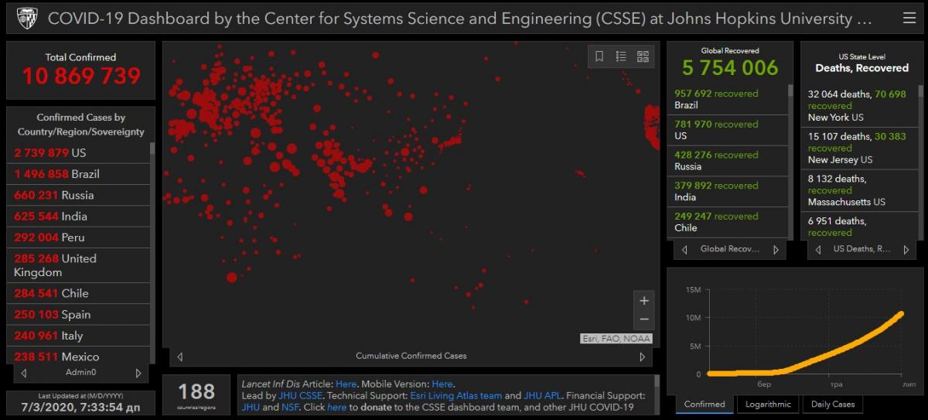
Task: Open the JHU CSSE link
Action: click(x=300, y=395)
